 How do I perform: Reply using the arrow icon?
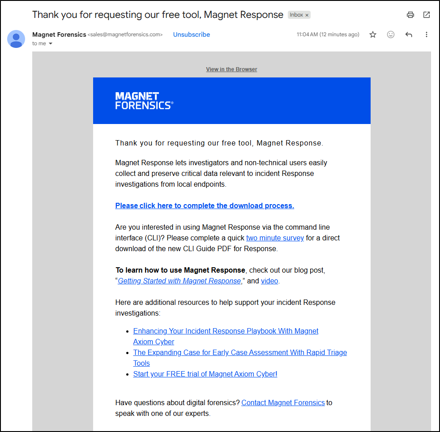click(x=409, y=34)
